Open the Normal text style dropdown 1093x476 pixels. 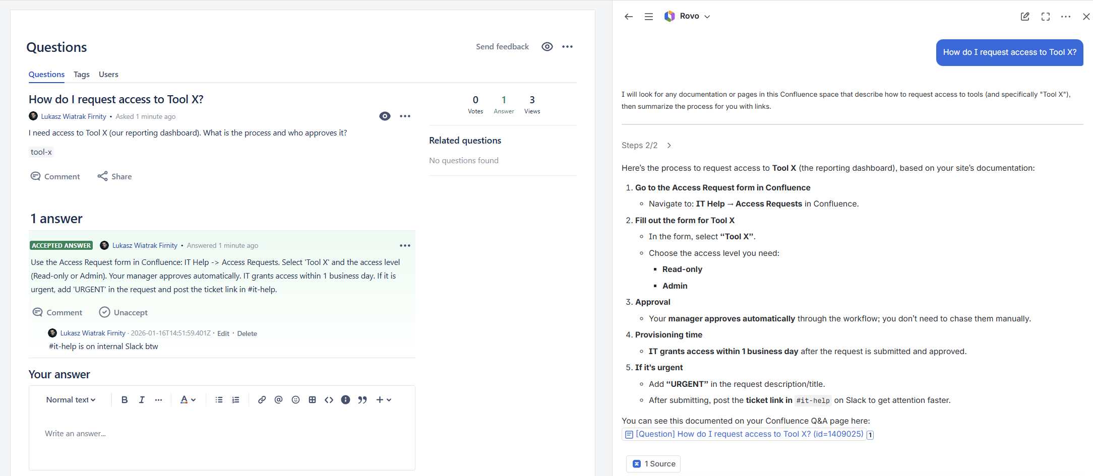pos(70,399)
